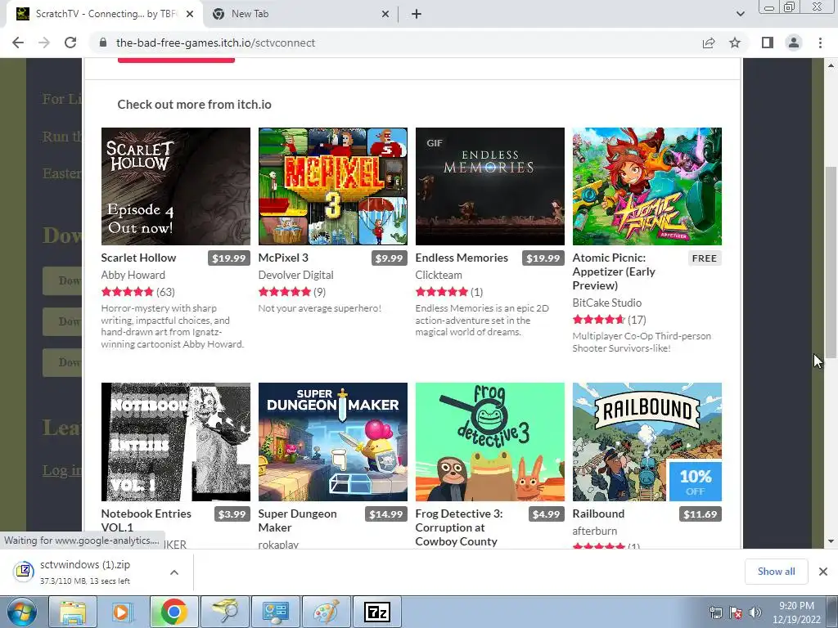Click the page vertical scrollbar thumb
The width and height of the screenshot is (838, 628).
coord(831,262)
